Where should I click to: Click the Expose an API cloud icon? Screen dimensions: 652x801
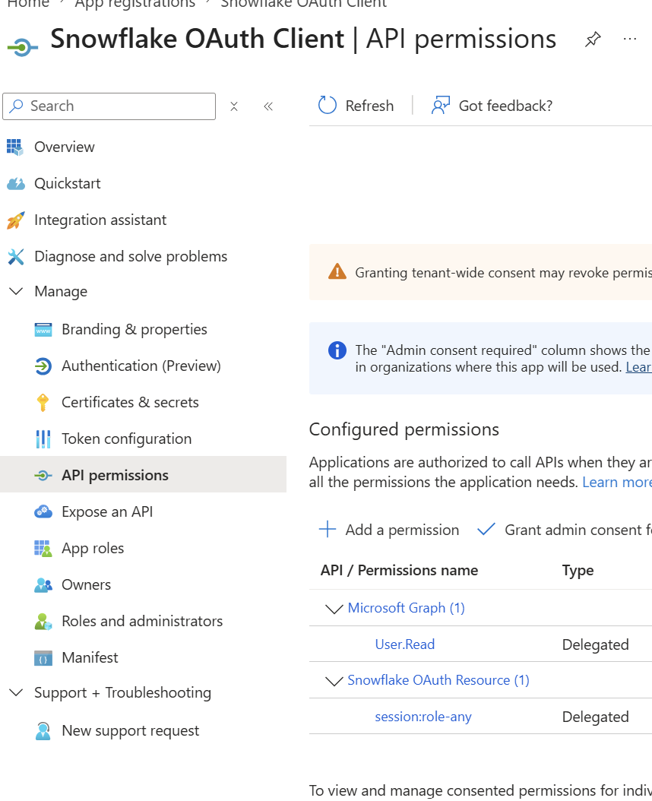pyautogui.click(x=43, y=512)
